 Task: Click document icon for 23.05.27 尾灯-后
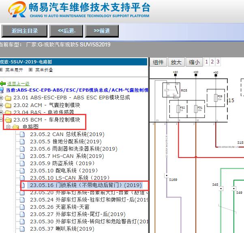pos(22,214)
